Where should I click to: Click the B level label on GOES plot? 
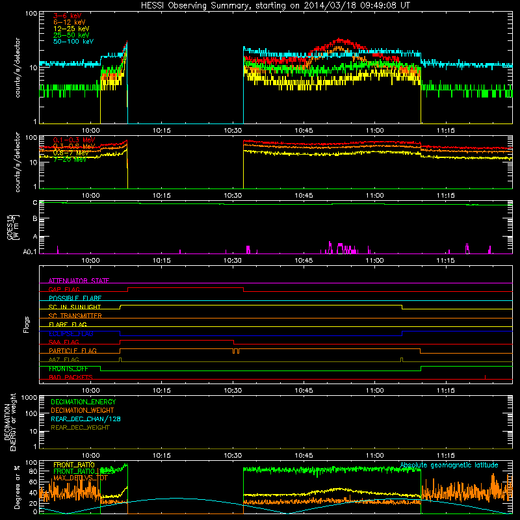point(35,218)
